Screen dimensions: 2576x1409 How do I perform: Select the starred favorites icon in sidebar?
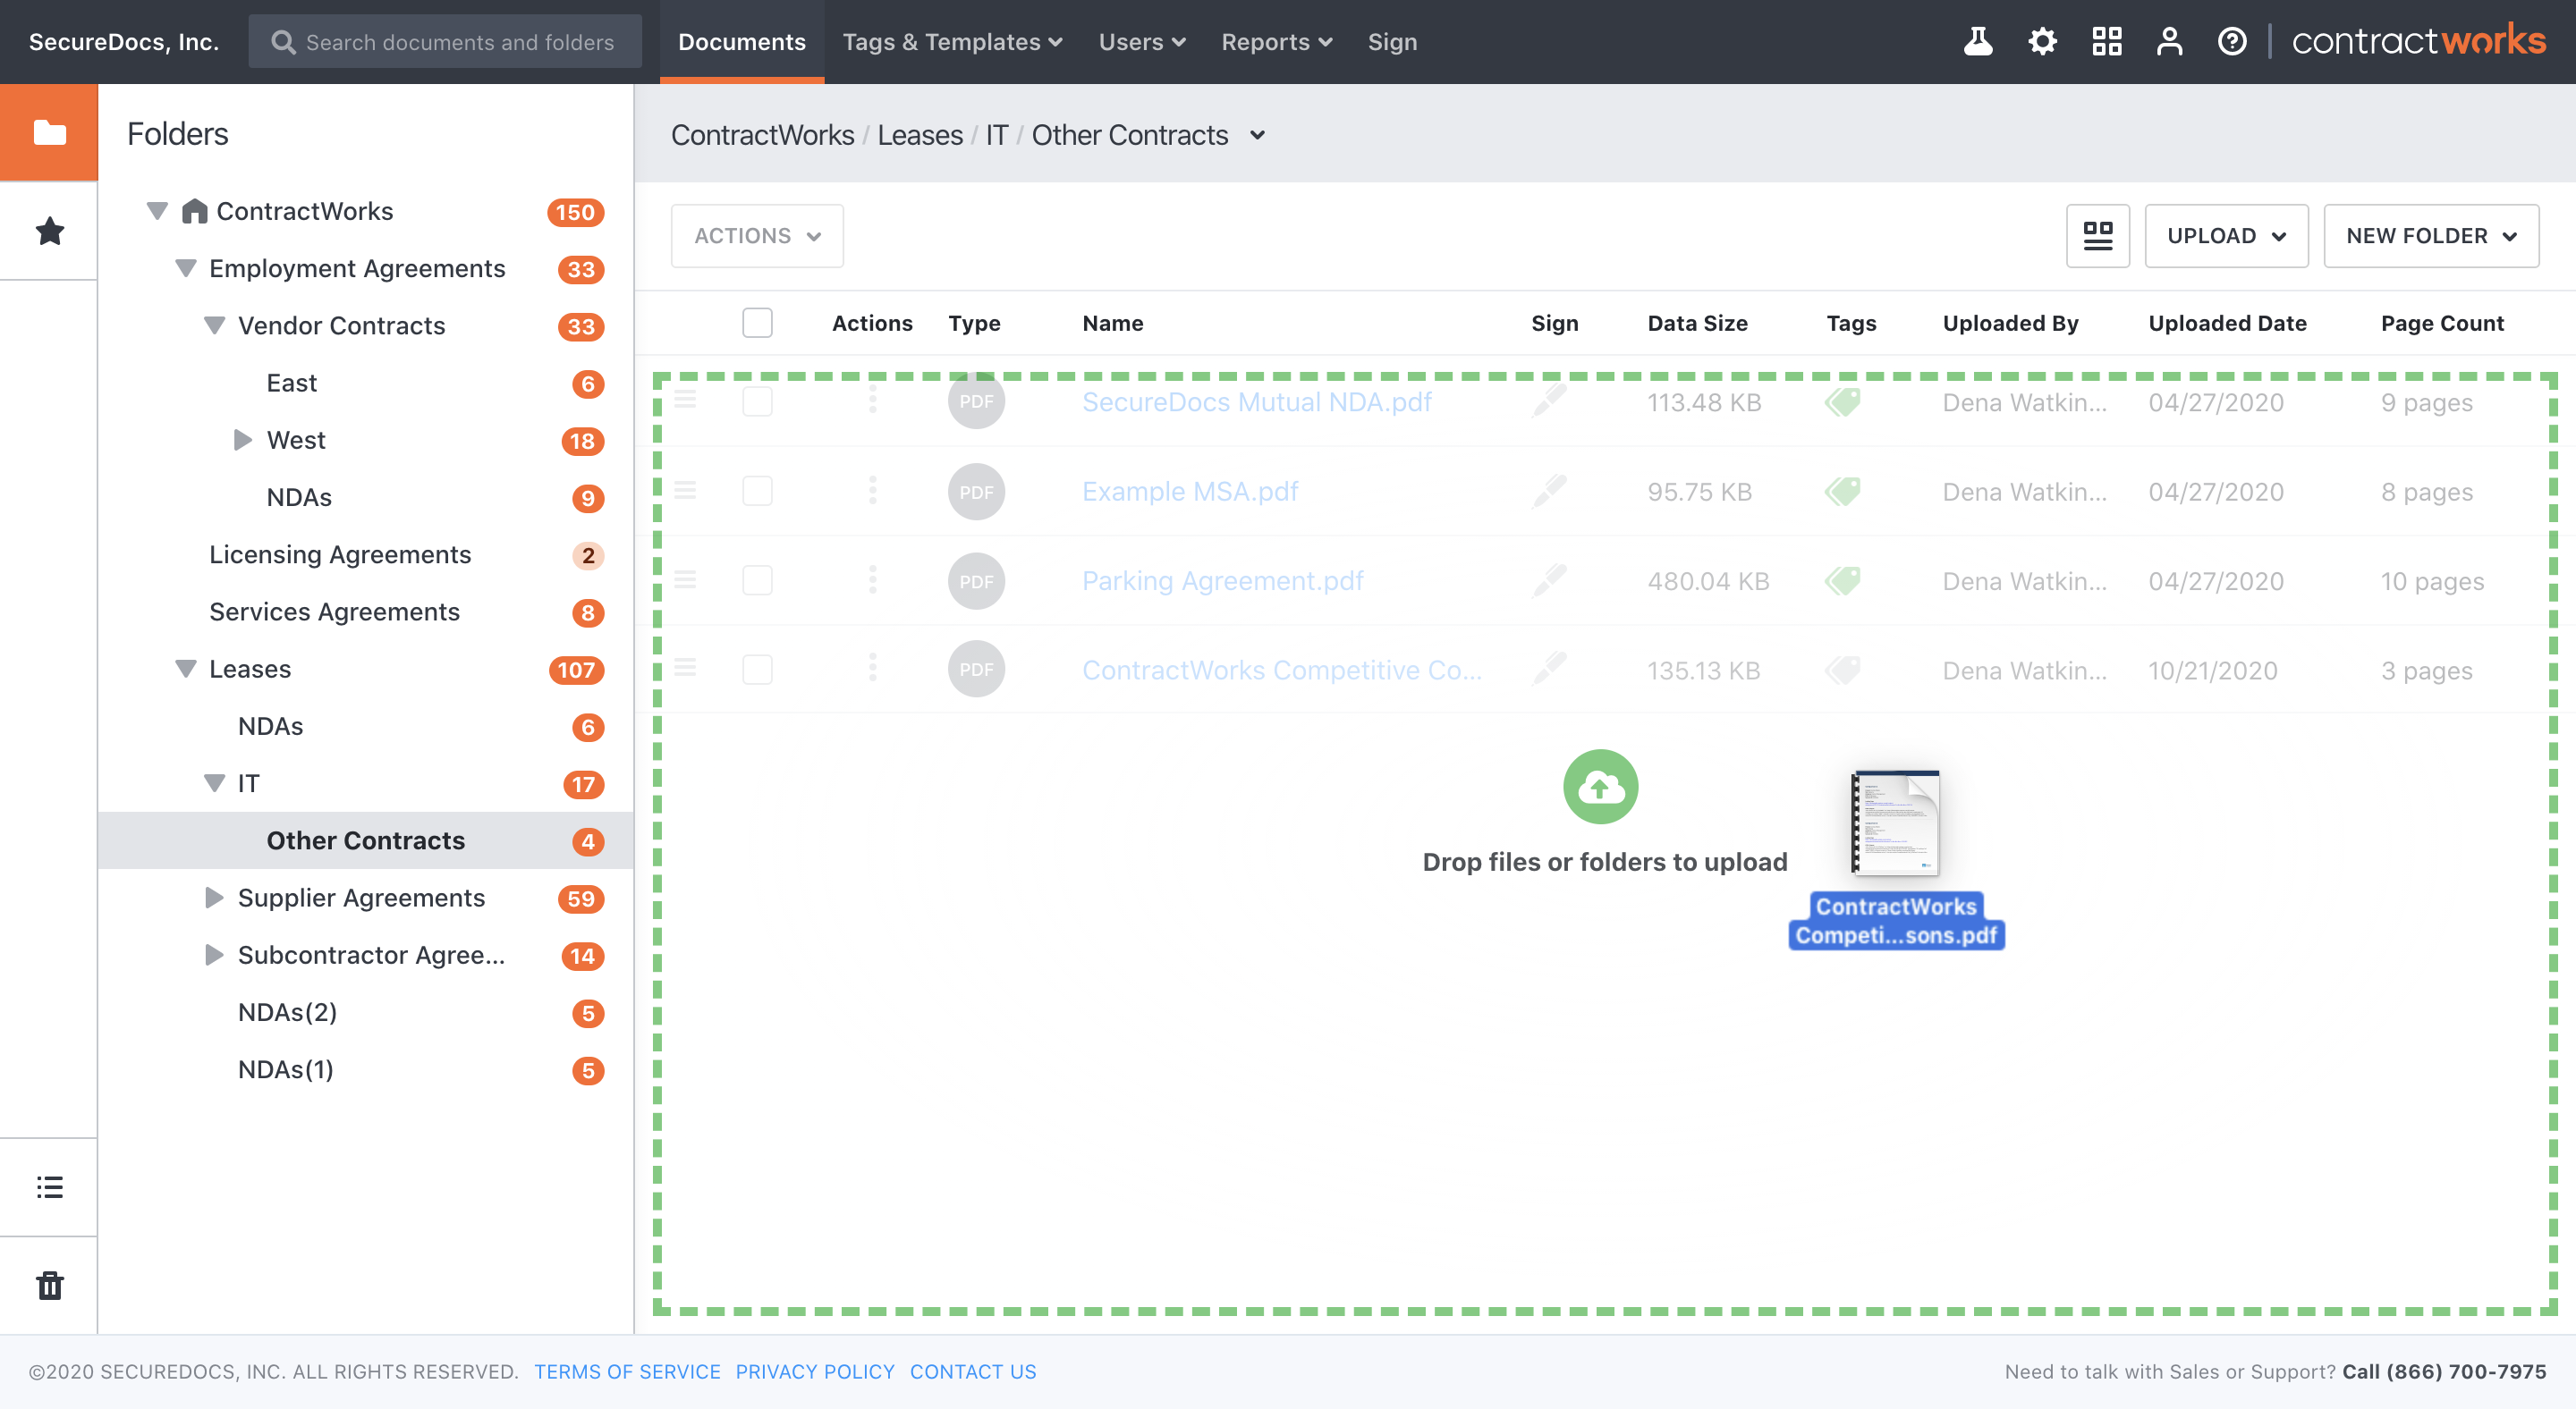click(48, 231)
